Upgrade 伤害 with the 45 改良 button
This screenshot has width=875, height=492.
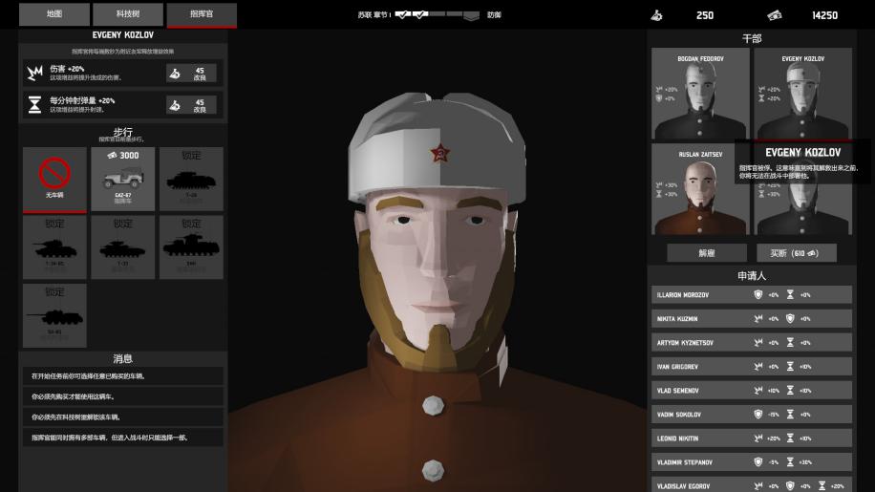coord(191,73)
